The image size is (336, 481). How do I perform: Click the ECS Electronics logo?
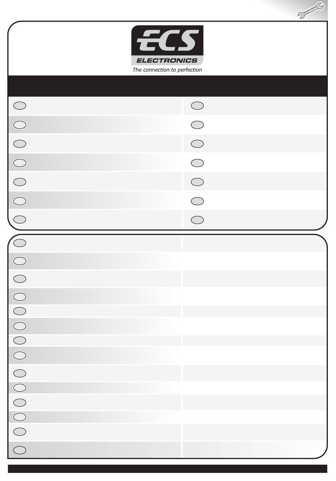tap(167, 45)
